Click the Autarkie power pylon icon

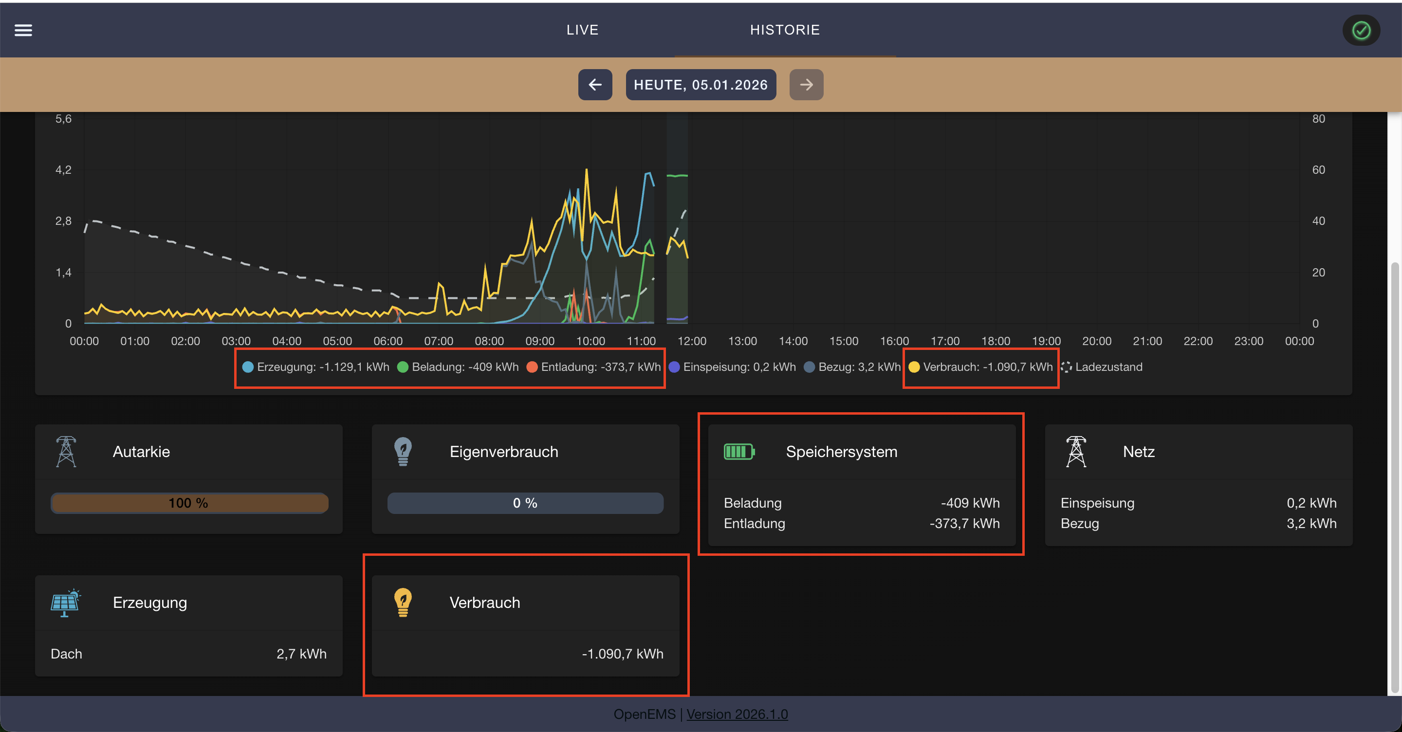tap(66, 451)
